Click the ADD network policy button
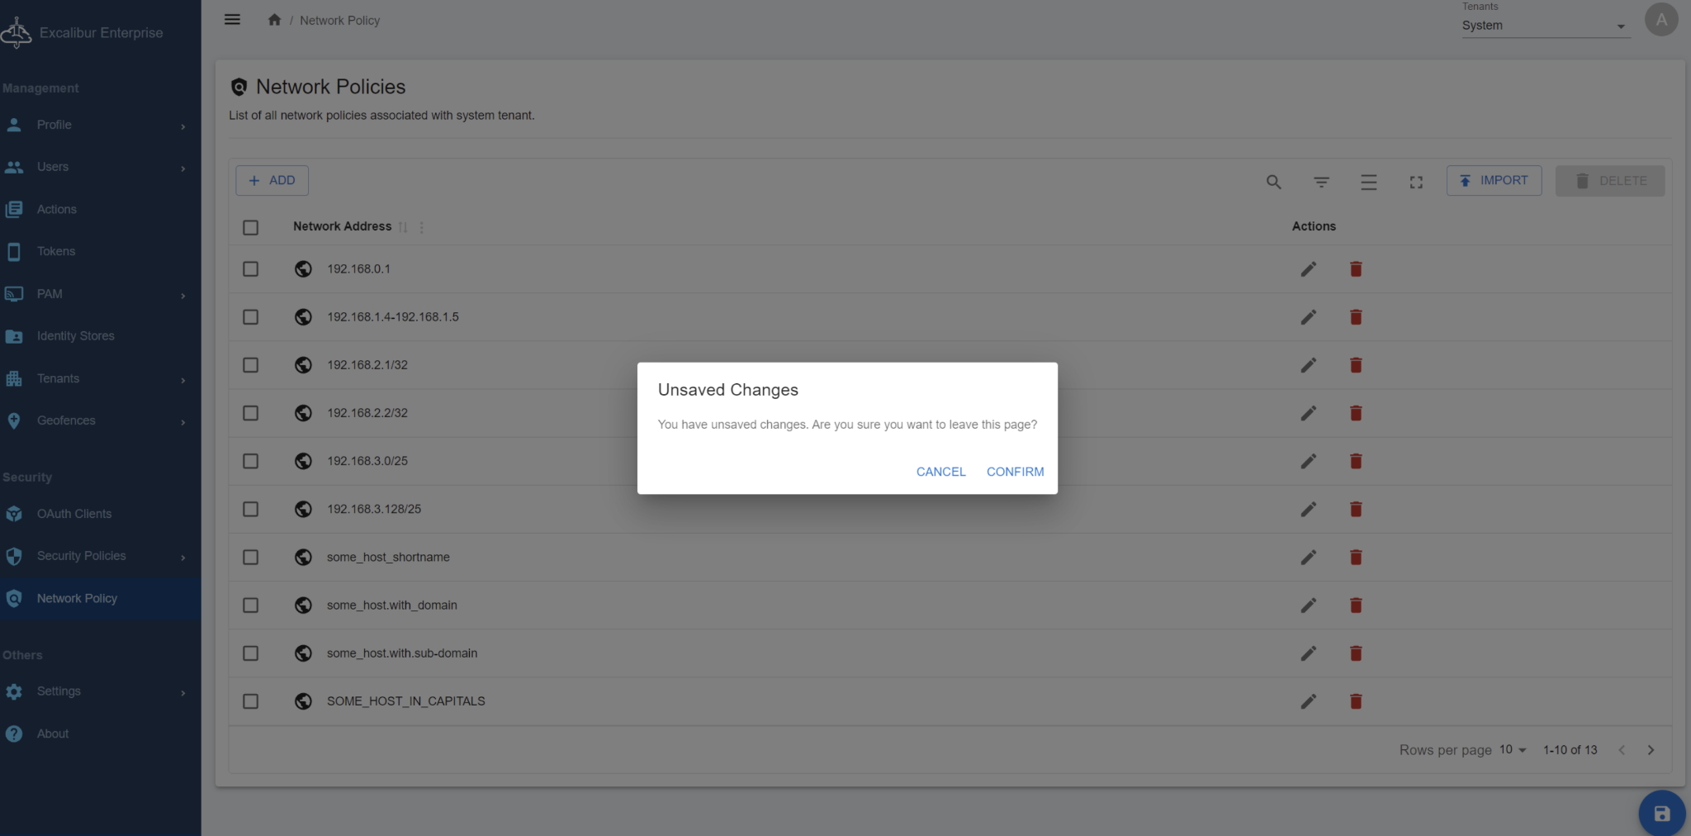The height and width of the screenshot is (836, 1691). click(x=272, y=180)
